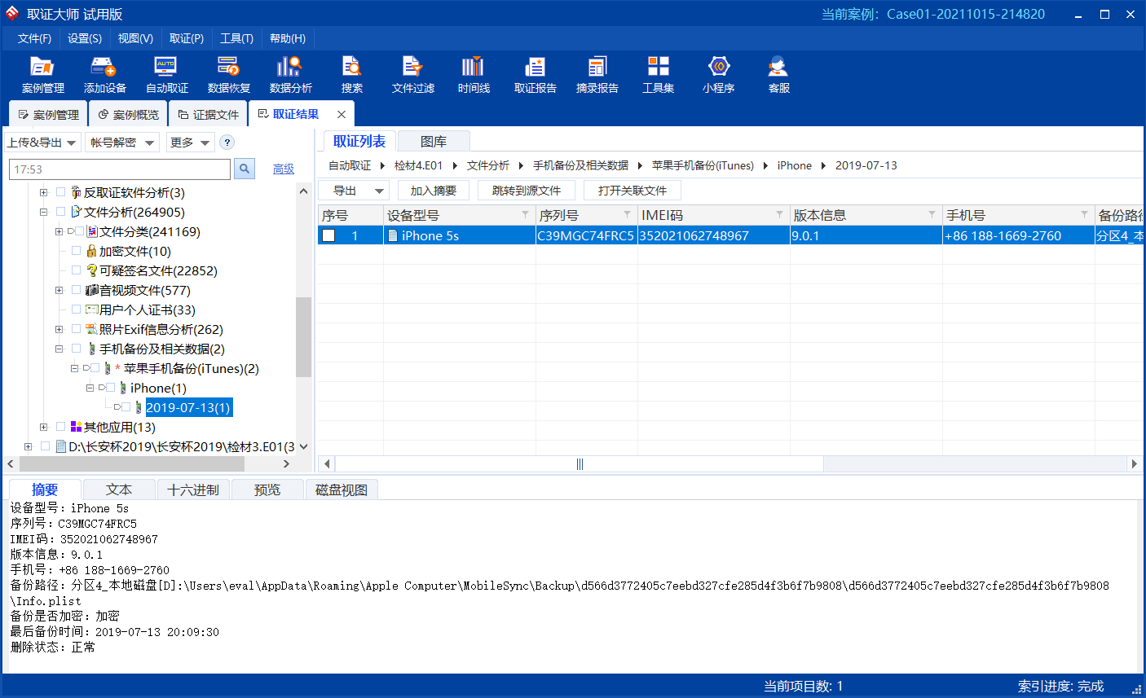
Task: Click 检材4.E01 breadcrumb
Action: point(418,165)
